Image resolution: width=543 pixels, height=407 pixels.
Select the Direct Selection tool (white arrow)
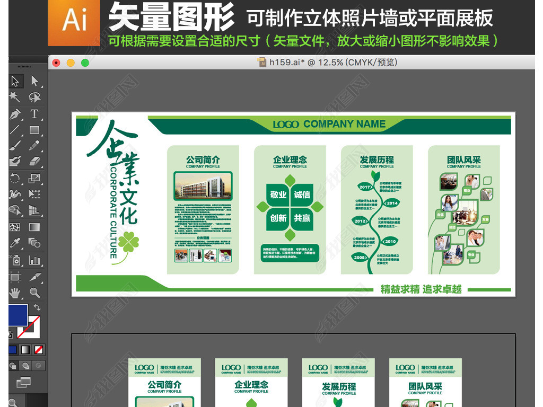coord(34,81)
